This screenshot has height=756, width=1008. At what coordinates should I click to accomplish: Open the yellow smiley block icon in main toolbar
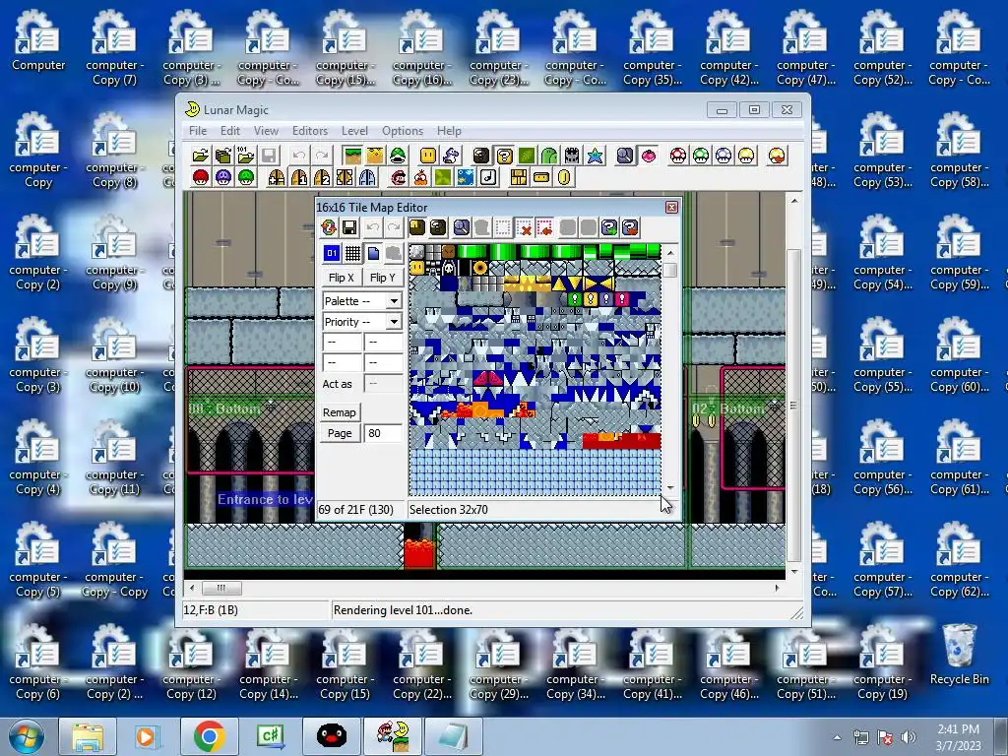click(x=428, y=156)
